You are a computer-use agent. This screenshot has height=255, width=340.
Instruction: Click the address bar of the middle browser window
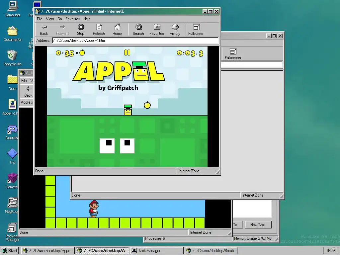(252, 65)
